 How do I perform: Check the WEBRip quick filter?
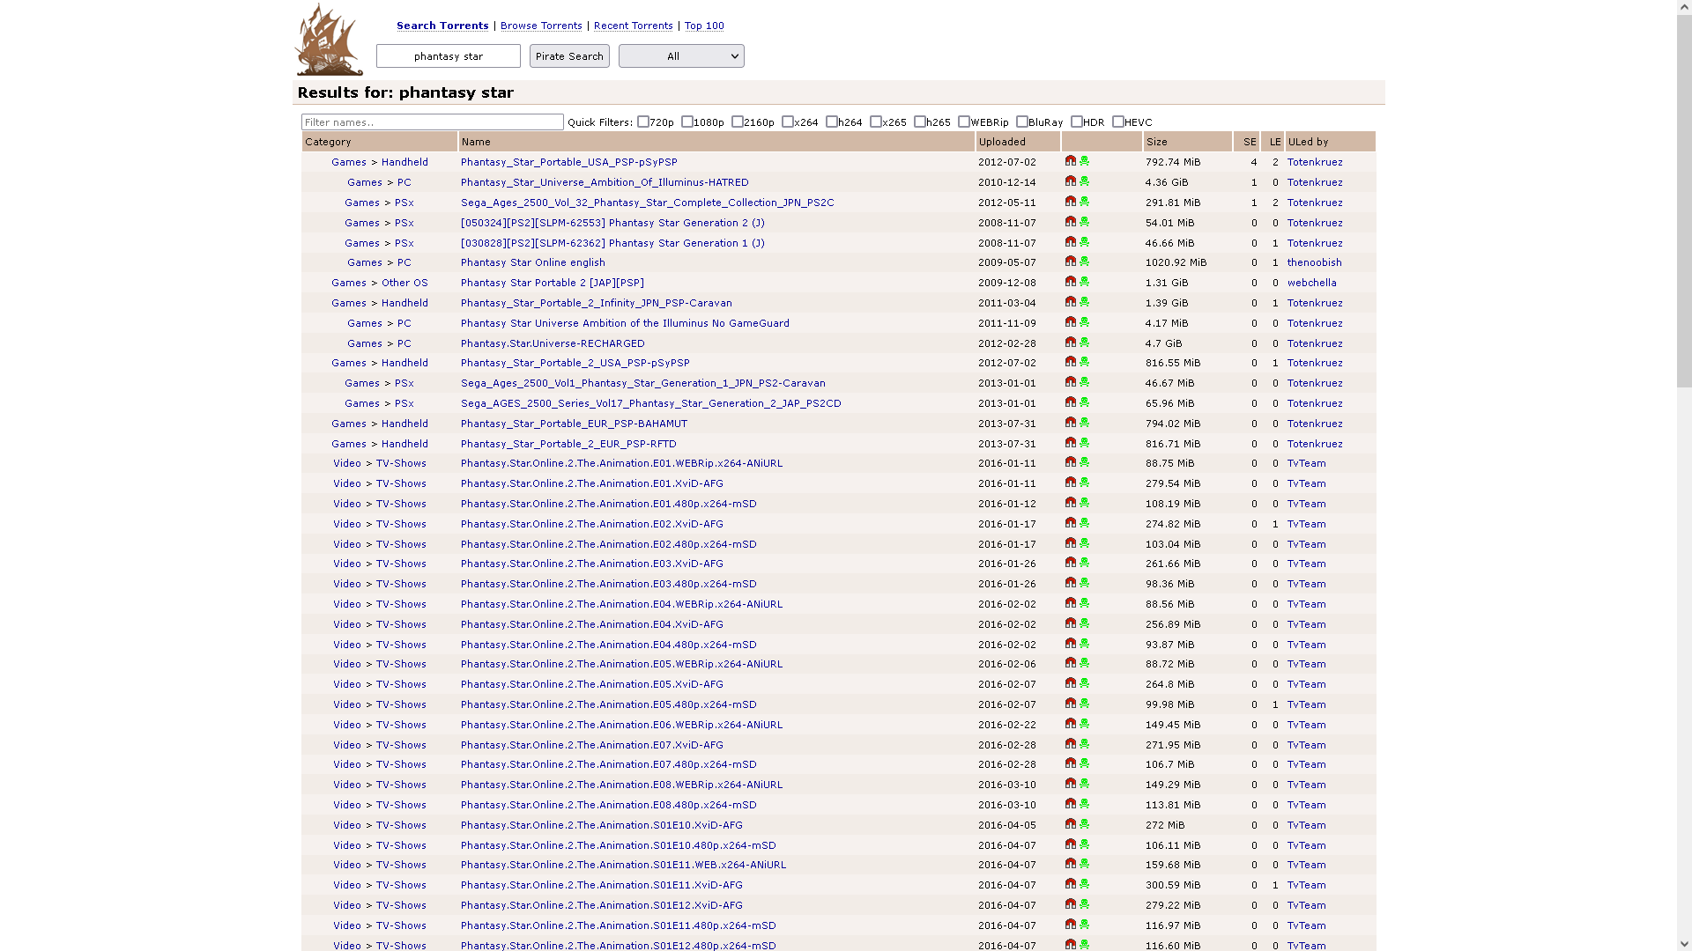(964, 122)
